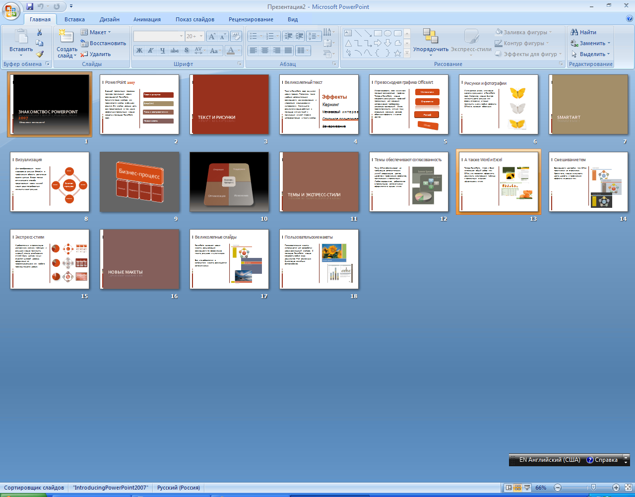This screenshot has width=635, height=497.
Task: Click Восстановить to reset the slide
Action: (104, 43)
